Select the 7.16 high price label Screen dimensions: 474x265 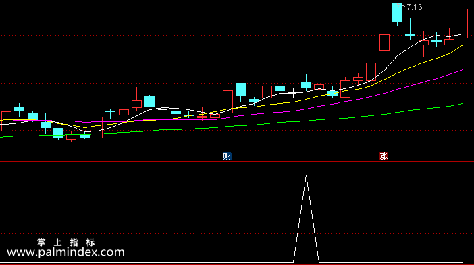[x=414, y=7]
